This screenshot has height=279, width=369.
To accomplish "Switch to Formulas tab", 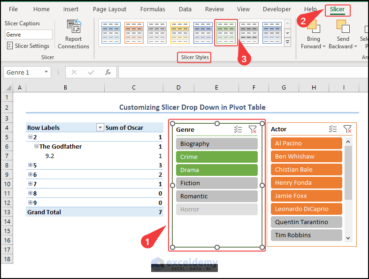I will pyautogui.click(x=153, y=9).
